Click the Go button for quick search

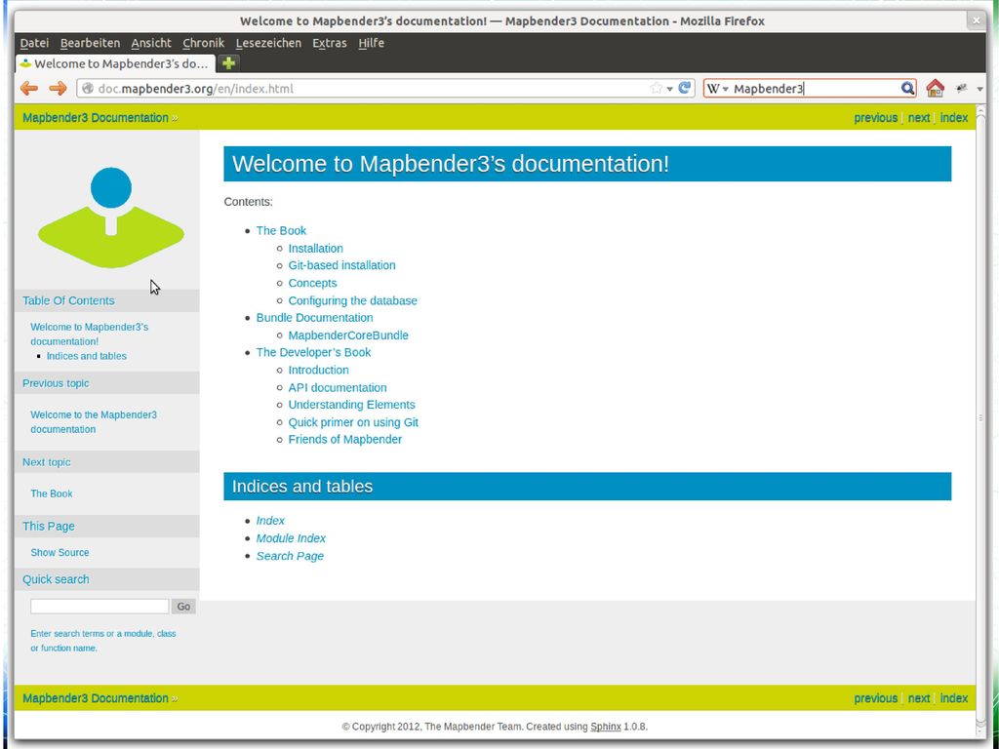183,607
